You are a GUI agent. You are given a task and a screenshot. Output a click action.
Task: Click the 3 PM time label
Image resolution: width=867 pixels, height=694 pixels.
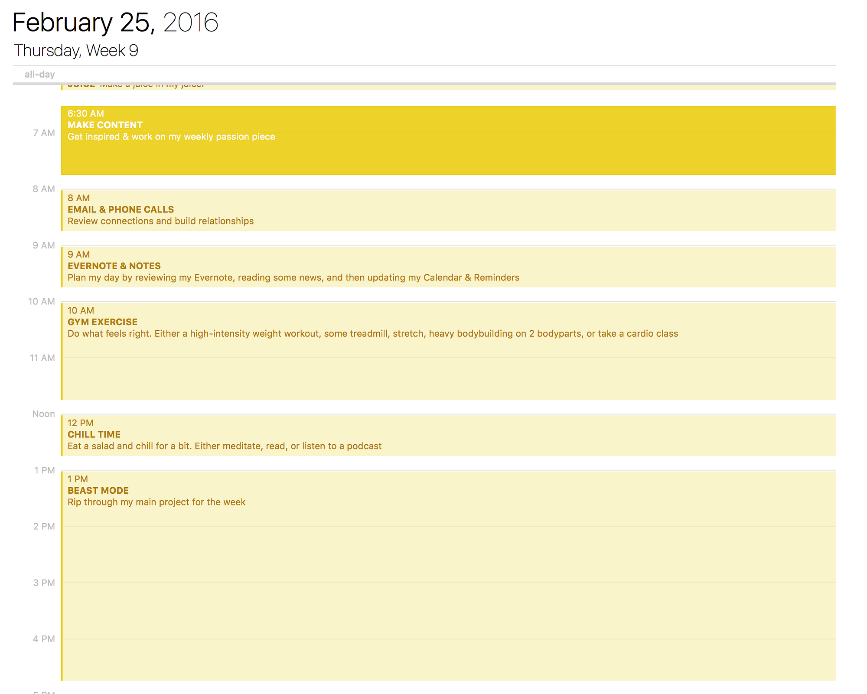[44, 583]
